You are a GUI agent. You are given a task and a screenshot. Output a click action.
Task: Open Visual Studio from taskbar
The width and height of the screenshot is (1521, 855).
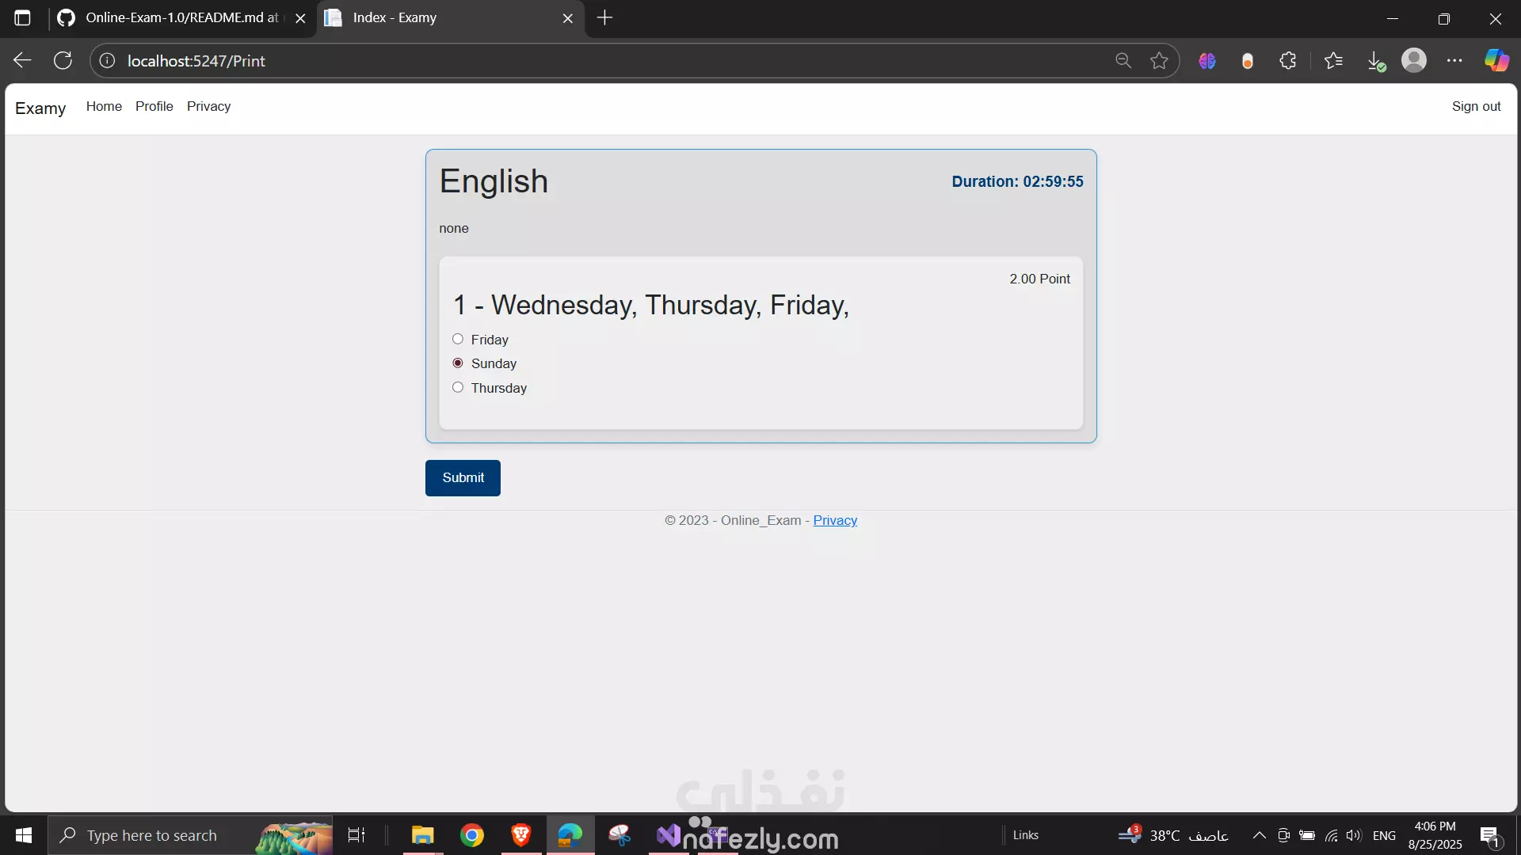(x=669, y=835)
